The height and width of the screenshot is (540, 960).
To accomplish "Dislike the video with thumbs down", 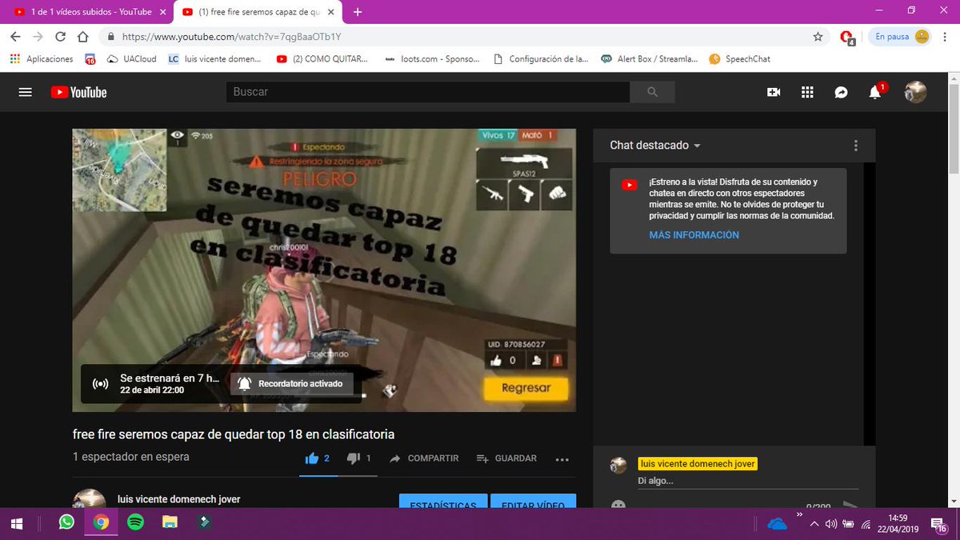I will coord(354,458).
